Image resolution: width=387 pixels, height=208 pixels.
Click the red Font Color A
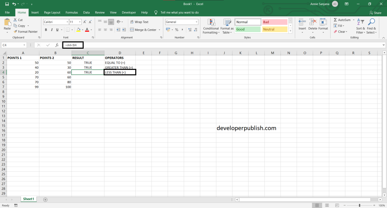tap(87, 30)
